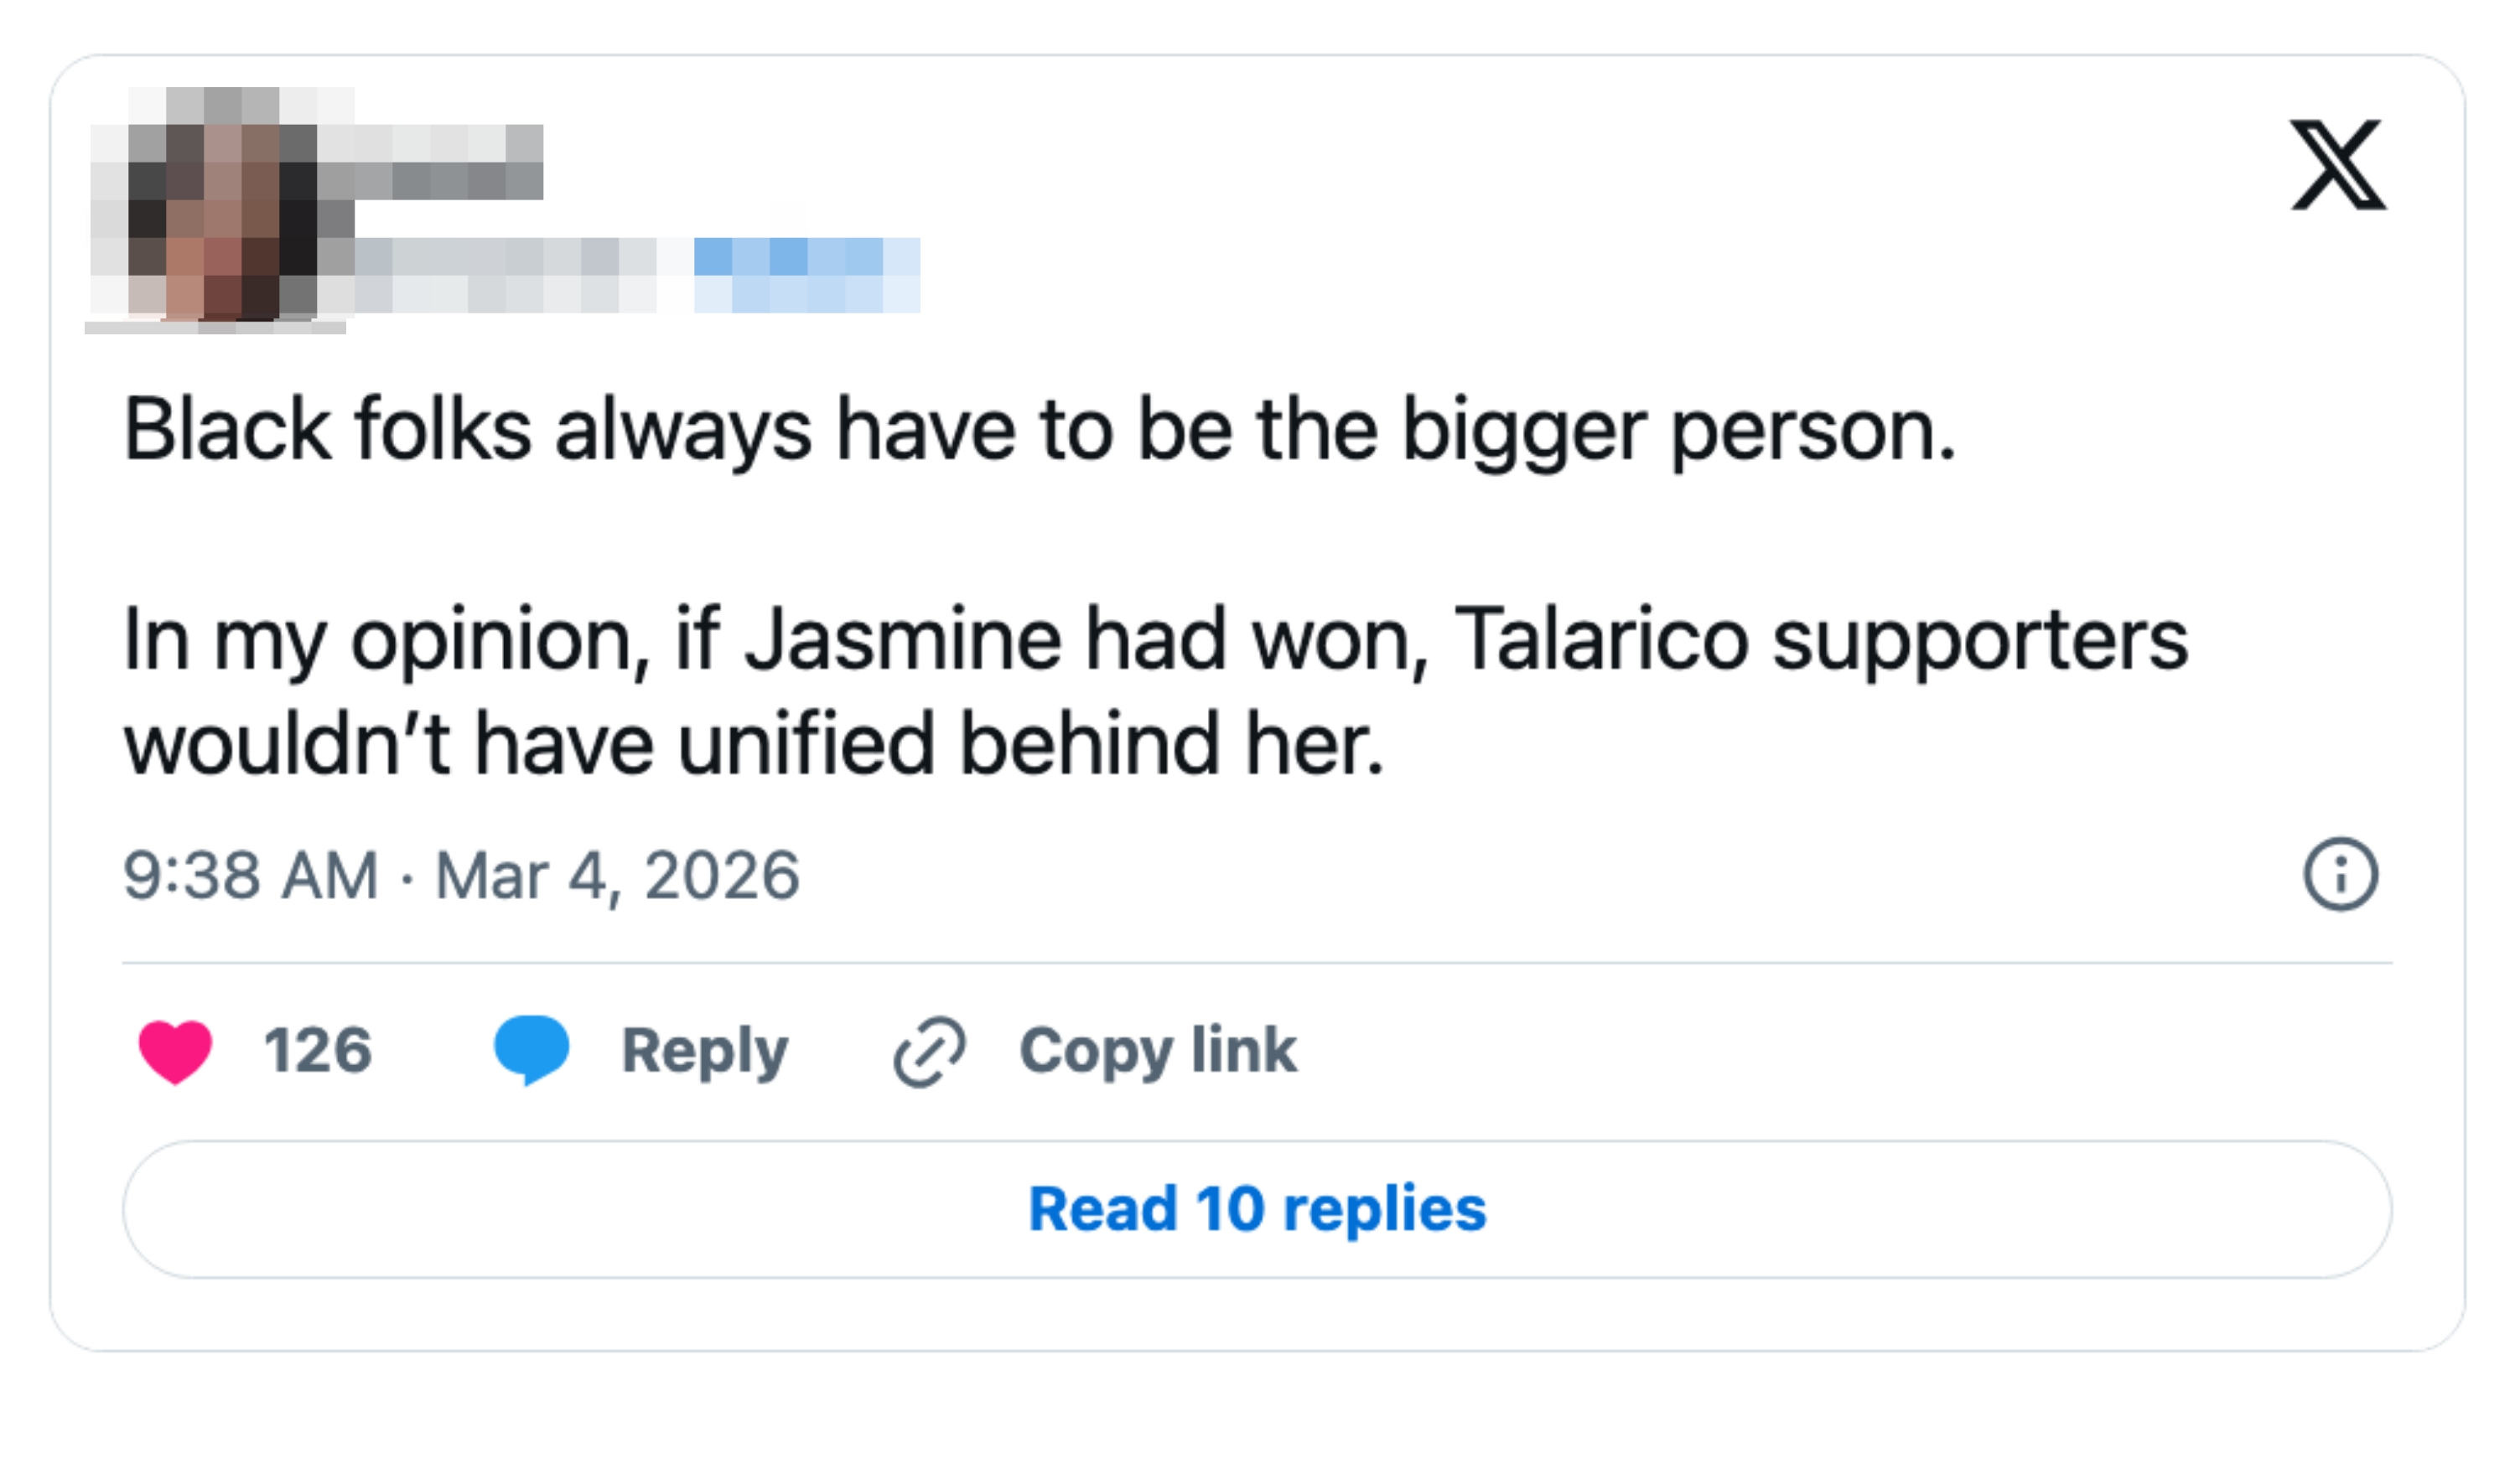Click 'wouldn't have unified behind her' line
The width and height of the screenshot is (2515, 1484).
(754, 744)
